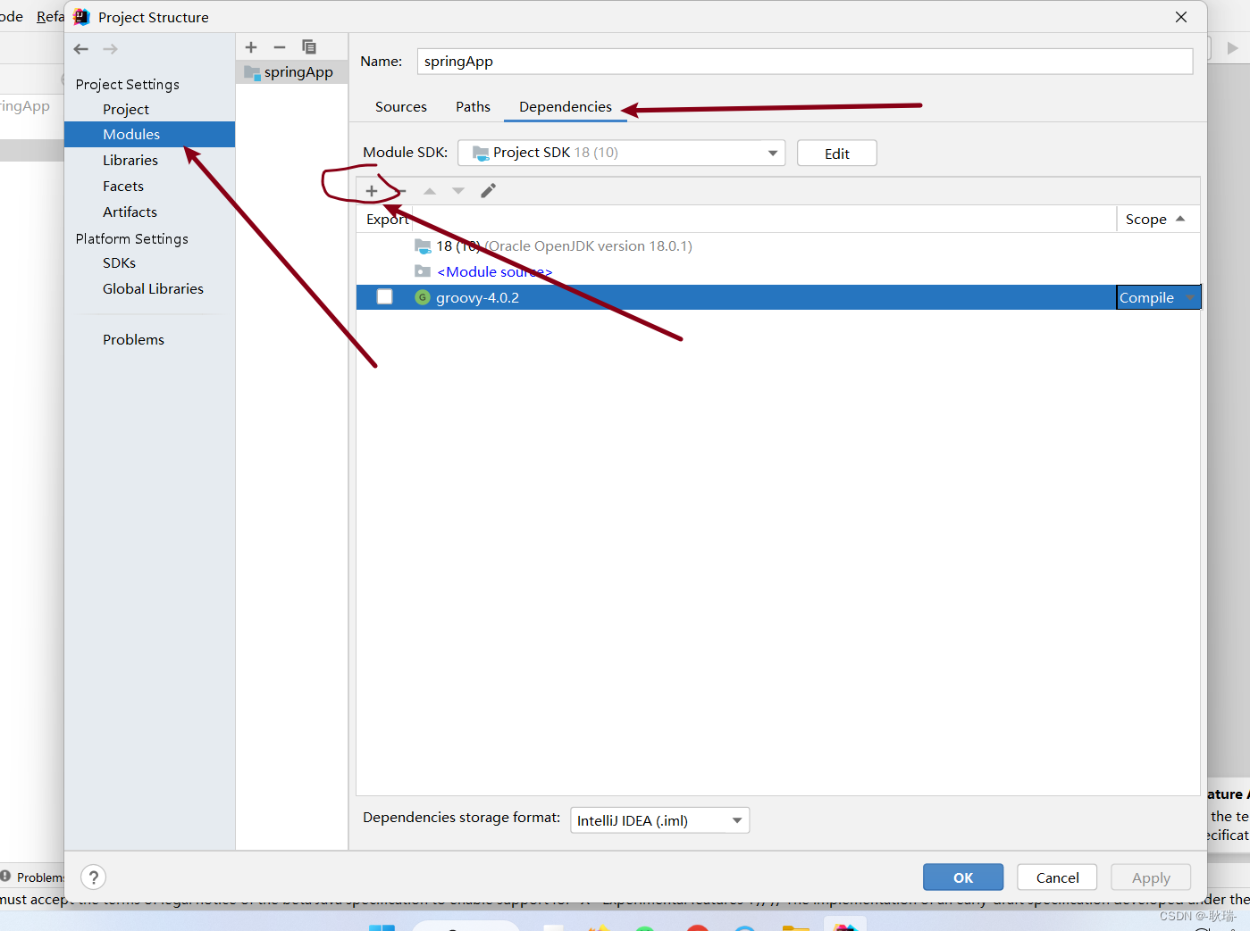Open the Facets settings page
The height and width of the screenshot is (931, 1250).
[123, 187]
